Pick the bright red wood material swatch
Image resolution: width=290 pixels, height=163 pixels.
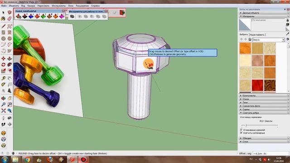[x=257, y=86]
